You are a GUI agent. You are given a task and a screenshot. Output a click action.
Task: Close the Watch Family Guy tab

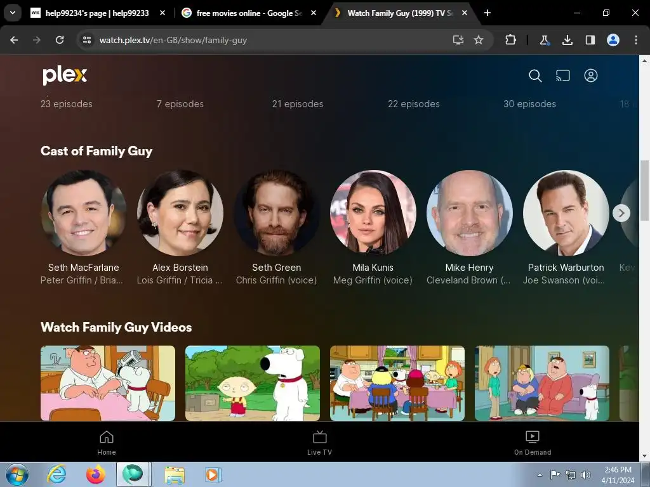[x=465, y=13]
